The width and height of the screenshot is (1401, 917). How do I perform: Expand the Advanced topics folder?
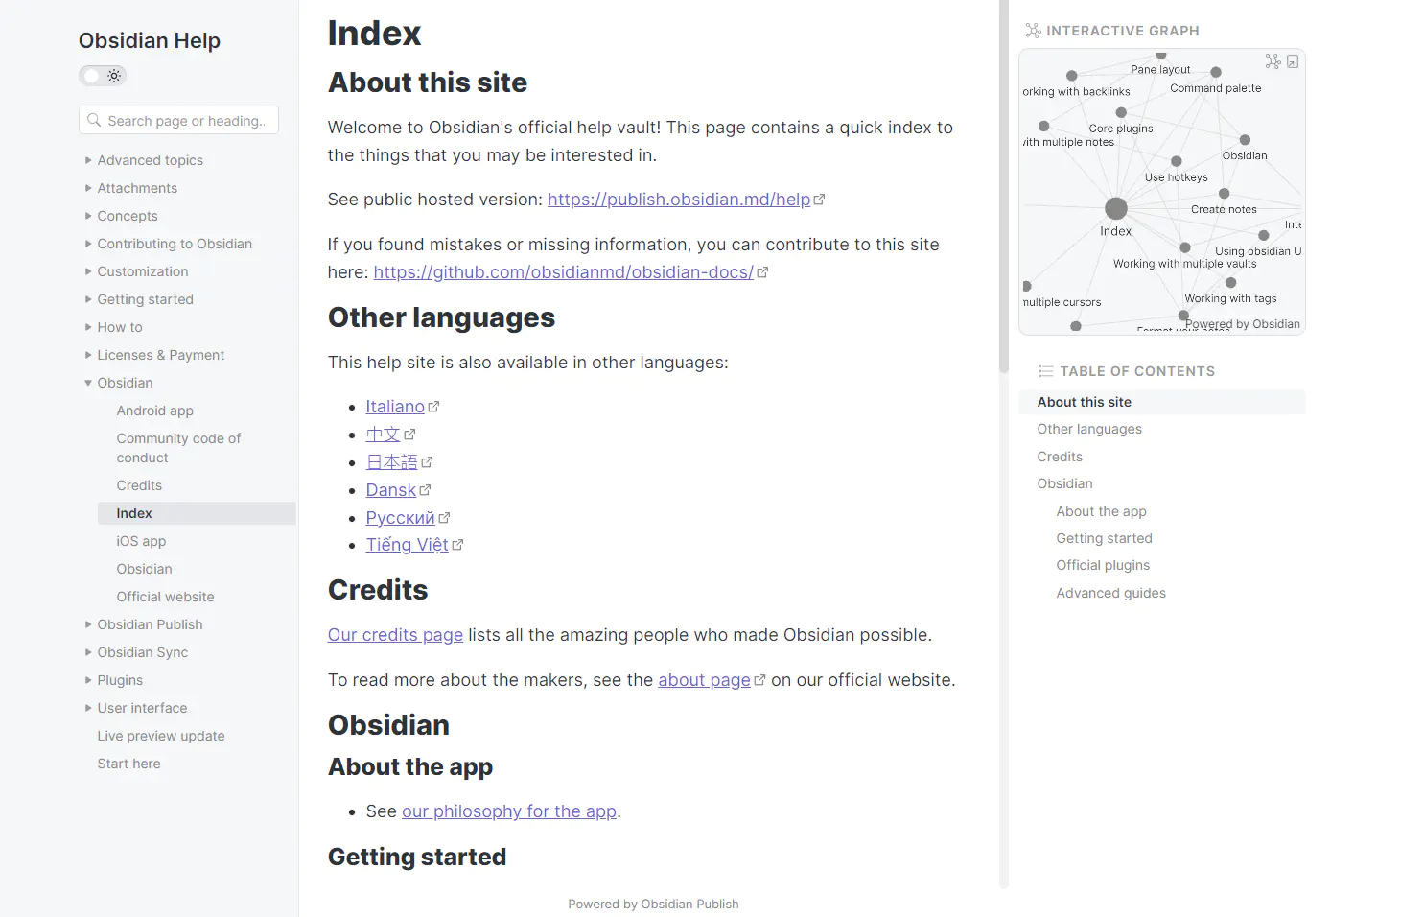pos(88,160)
